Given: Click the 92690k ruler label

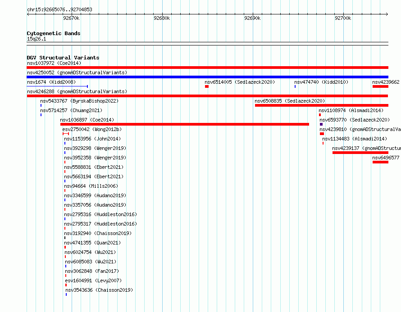Looking at the screenshot, I should click(252, 18).
